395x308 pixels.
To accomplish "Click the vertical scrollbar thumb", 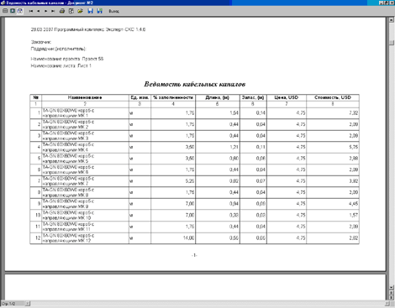I will pos(392,43).
